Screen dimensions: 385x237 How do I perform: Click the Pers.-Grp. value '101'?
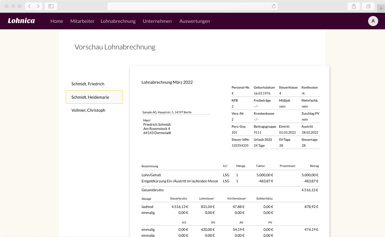(234, 132)
